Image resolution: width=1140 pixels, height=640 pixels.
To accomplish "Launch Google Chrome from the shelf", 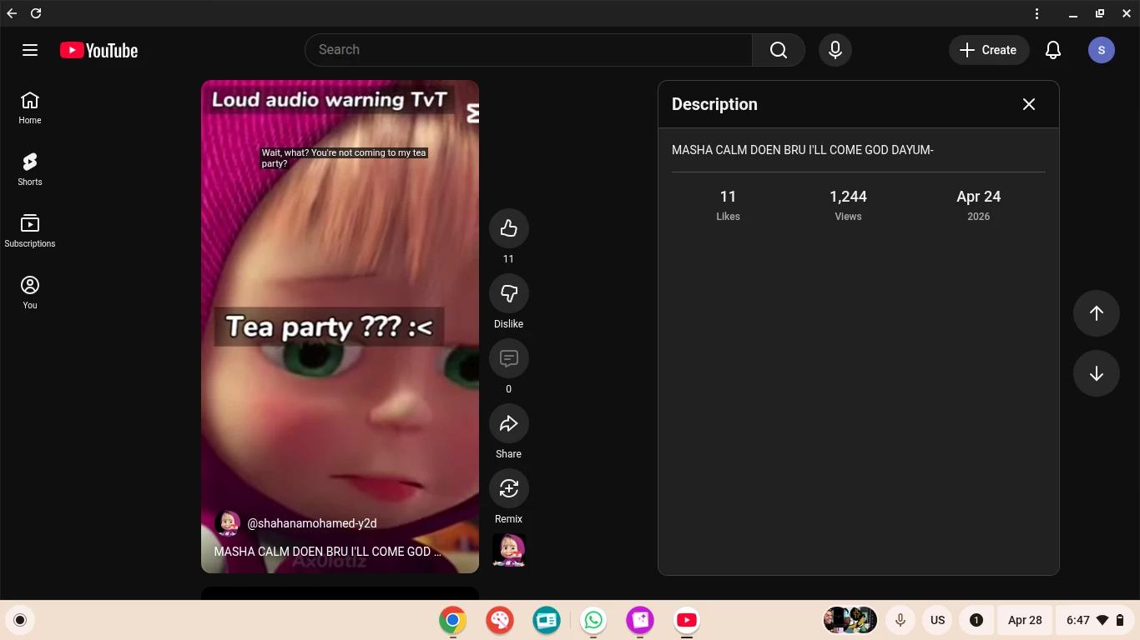I will point(452,620).
